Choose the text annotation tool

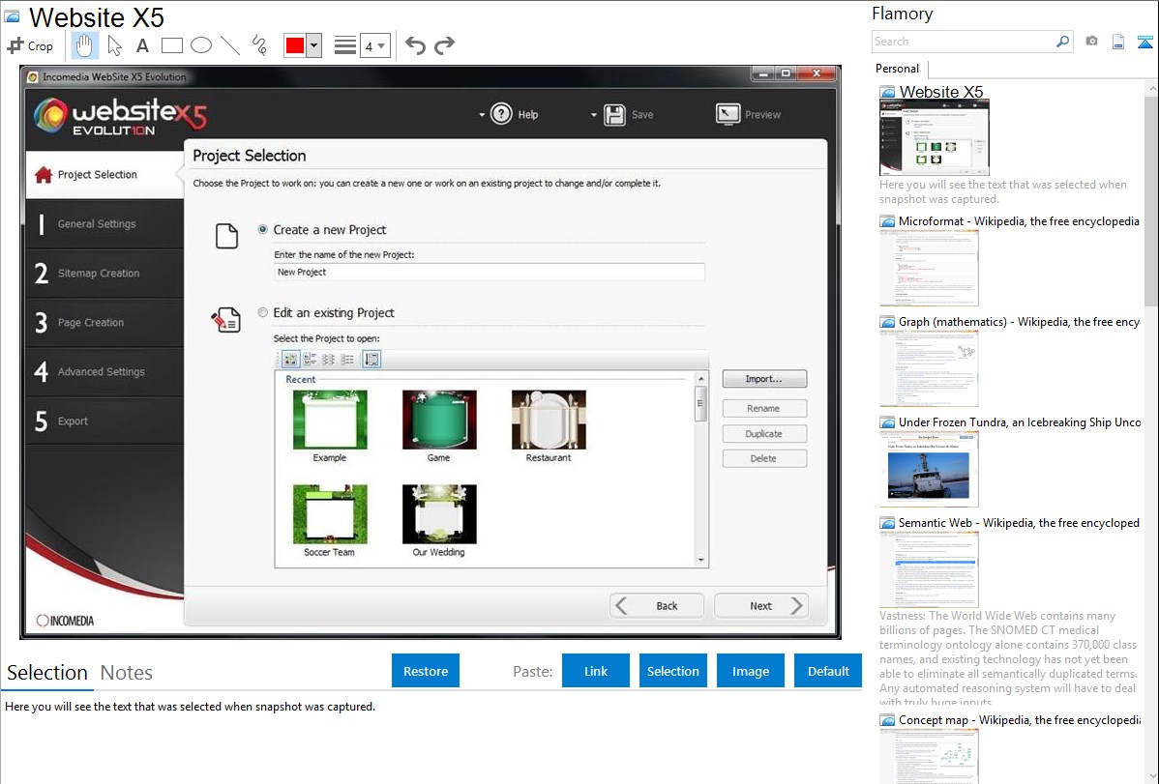[142, 45]
